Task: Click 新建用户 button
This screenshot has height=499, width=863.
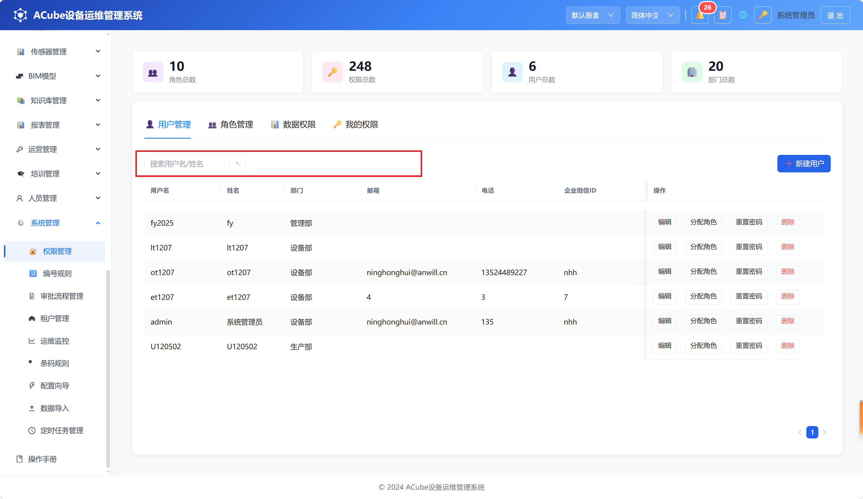Action: (804, 164)
